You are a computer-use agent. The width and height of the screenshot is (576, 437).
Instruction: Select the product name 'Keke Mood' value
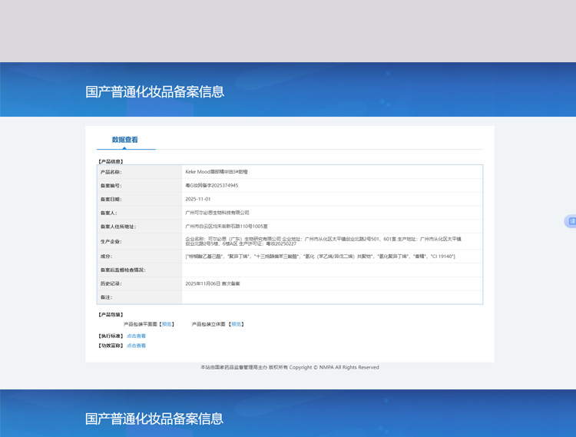[217, 172]
